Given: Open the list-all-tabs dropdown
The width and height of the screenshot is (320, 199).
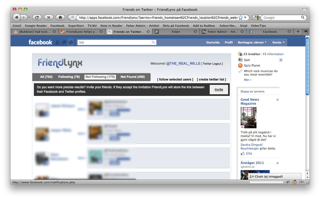Looking at the screenshot, I should [x=306, y=32].
